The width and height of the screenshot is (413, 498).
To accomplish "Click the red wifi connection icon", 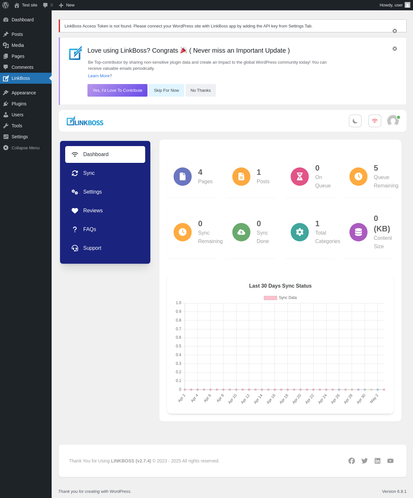I will pyautogui.click(x=375, y=121).
